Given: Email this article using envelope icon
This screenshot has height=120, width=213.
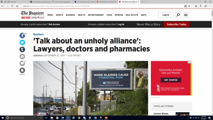Looking at the screenshot, I should [x=22, y=56].
